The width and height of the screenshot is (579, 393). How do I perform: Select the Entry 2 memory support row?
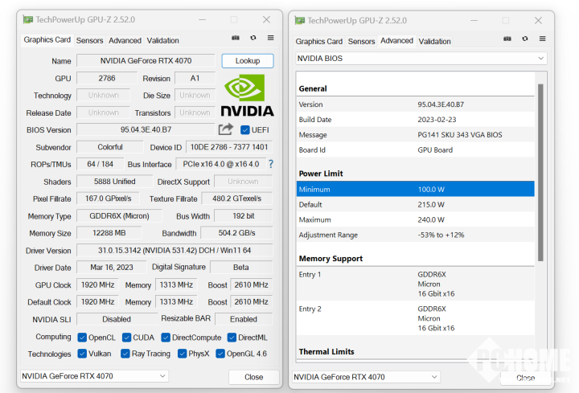415,318
